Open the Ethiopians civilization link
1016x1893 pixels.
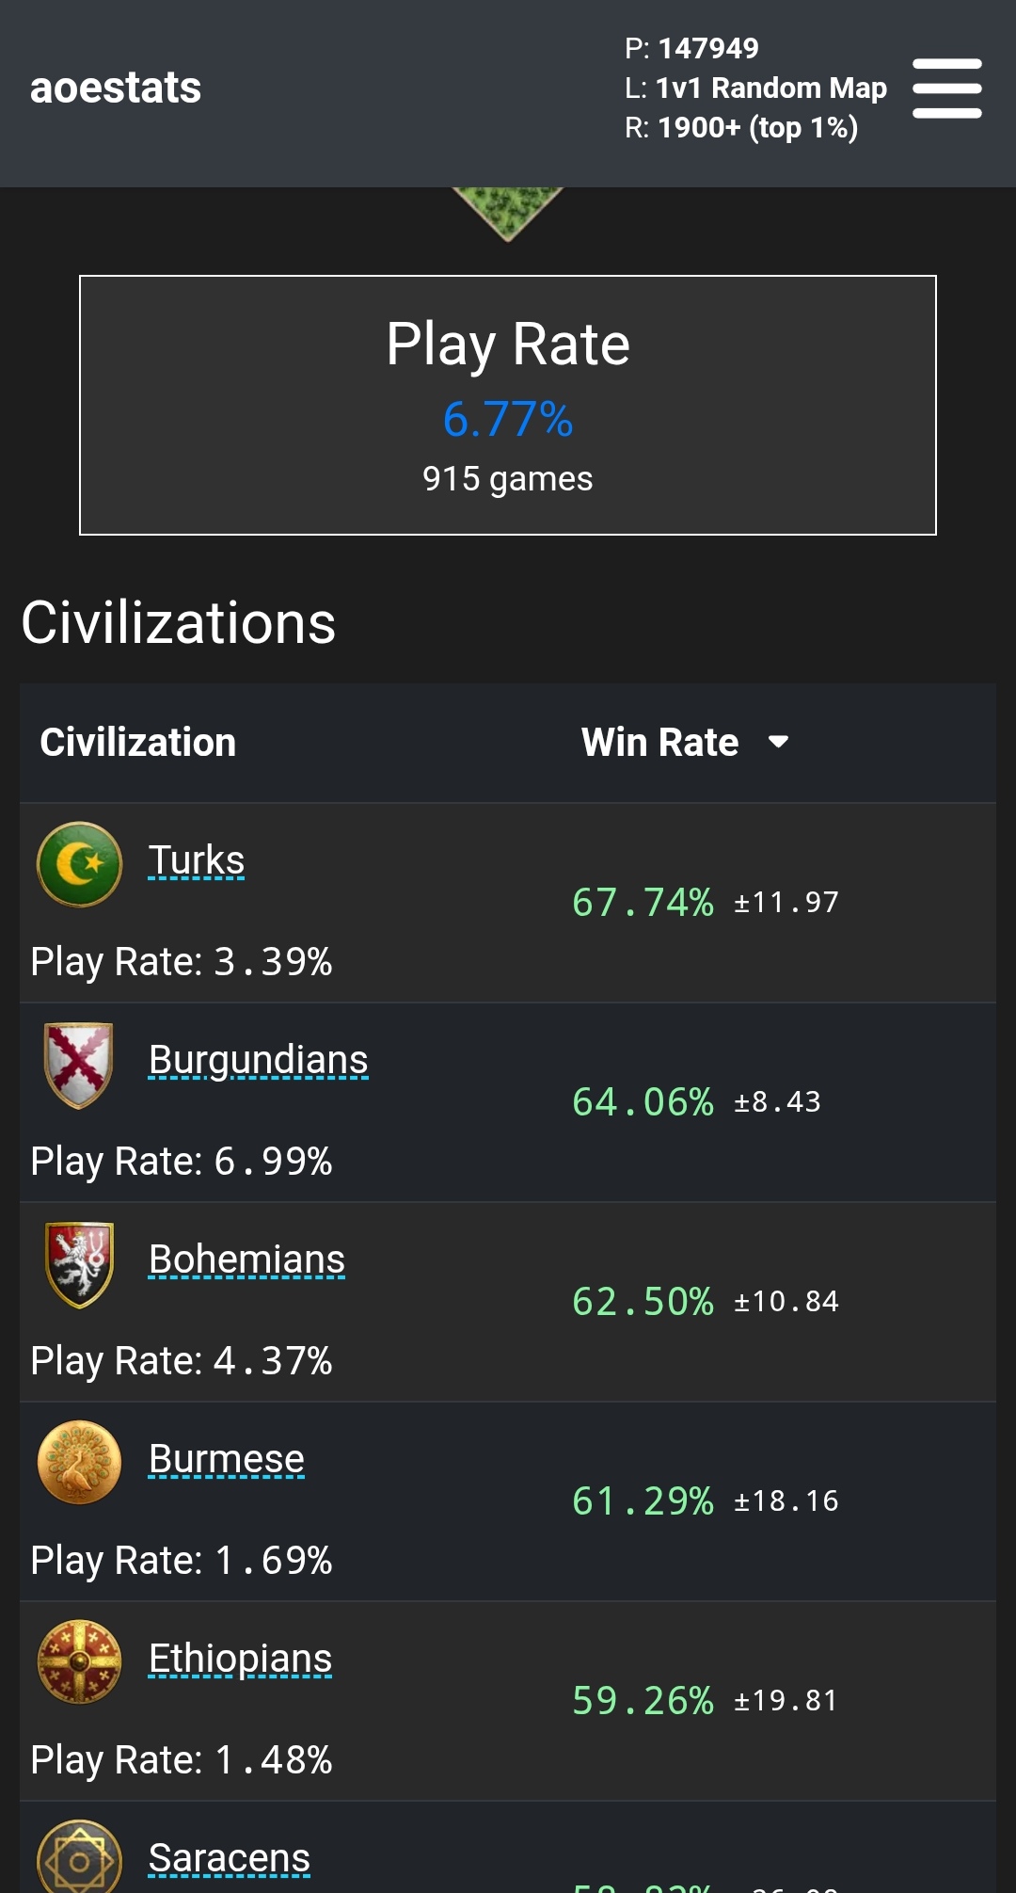(240, 1659)
